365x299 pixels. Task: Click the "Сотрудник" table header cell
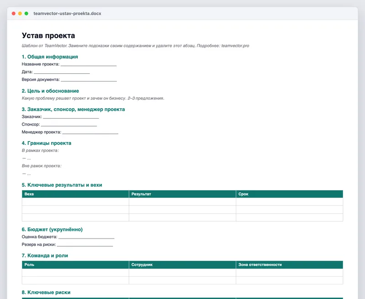point(182,265)
